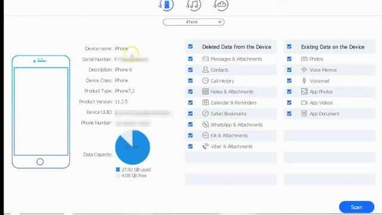Toggle Deleted Data from the Device checkbox
Viewport: 382px width, 215px height.
click(190, 47)
